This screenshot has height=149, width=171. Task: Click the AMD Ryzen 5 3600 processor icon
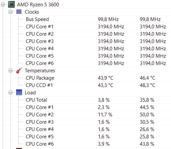click(11, 5)
